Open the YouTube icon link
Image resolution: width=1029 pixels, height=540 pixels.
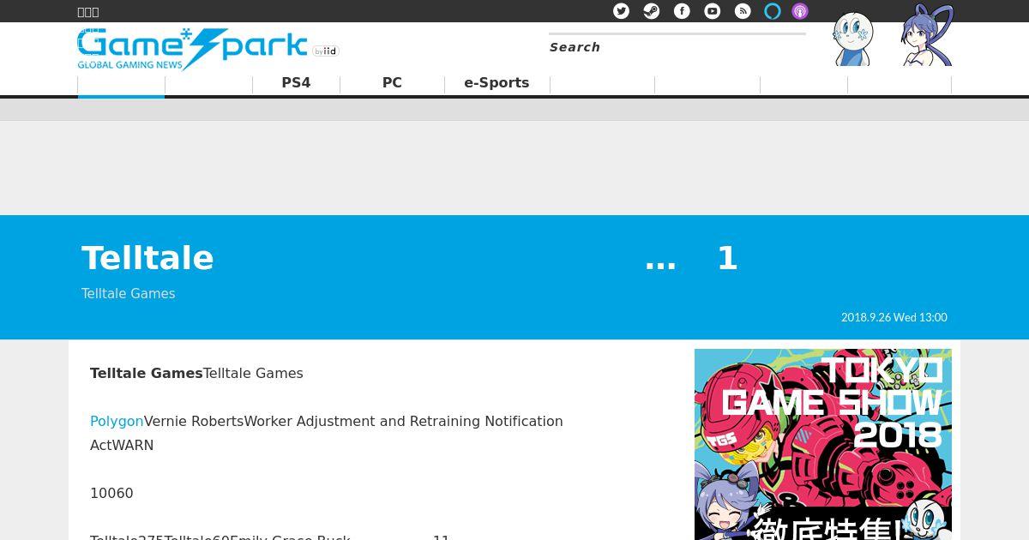(x=713, y=11)
